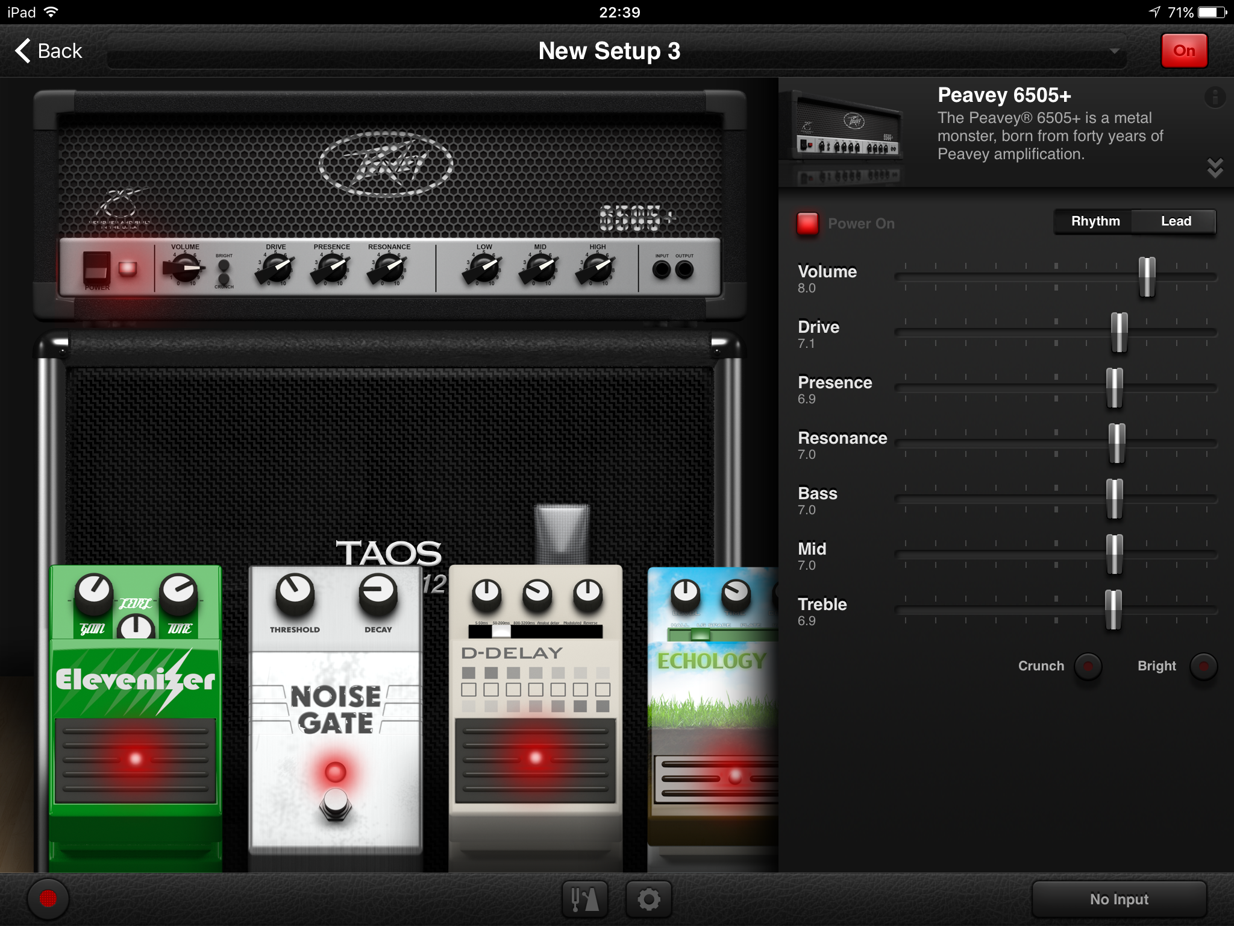This screenshot has height=926, width=1234.
Task: Click the amp head RESONANCE knob
Action: click(388, 269)
